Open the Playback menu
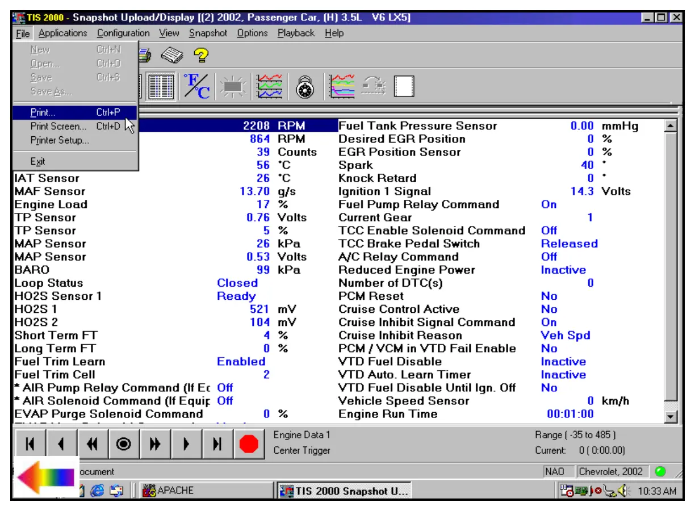Screen dimensions: 695x511 pyautogui.click(x=296, y=33)
